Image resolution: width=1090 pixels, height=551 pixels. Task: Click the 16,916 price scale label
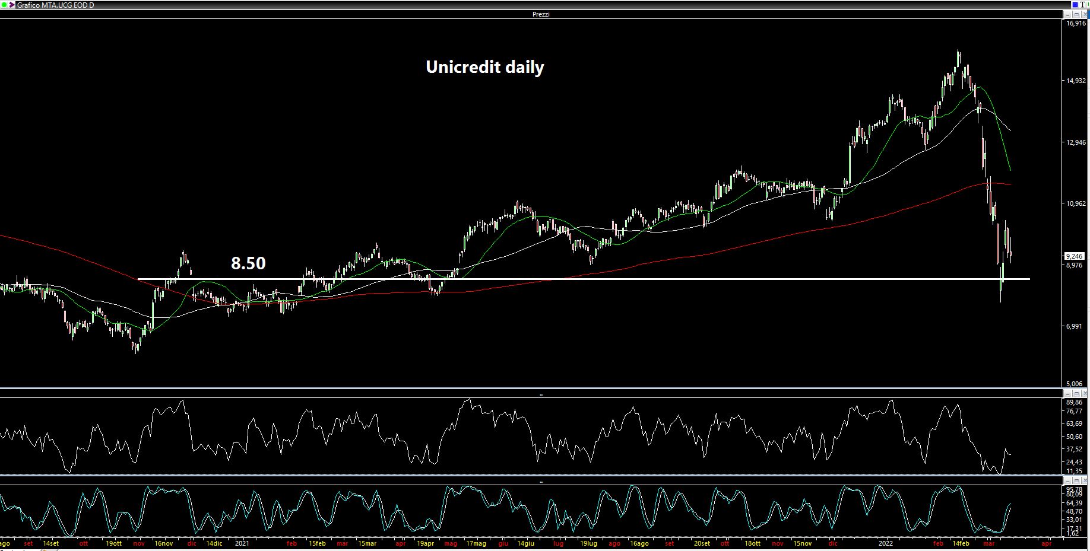[x=1076, y=23]
